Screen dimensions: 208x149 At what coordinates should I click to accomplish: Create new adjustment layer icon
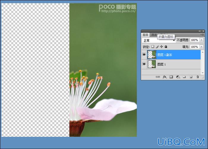point(178,77)
